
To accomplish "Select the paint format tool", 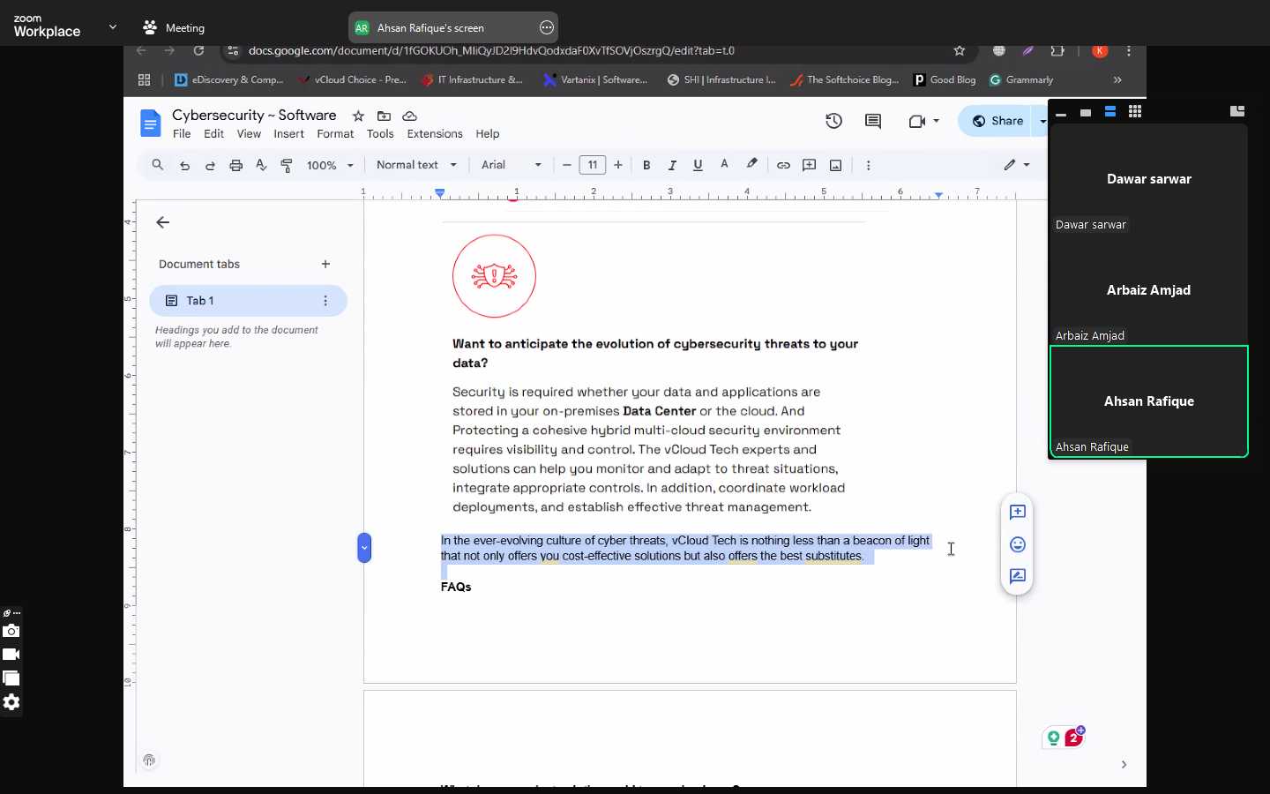I will pyautogui.click(x=287, y=165).
